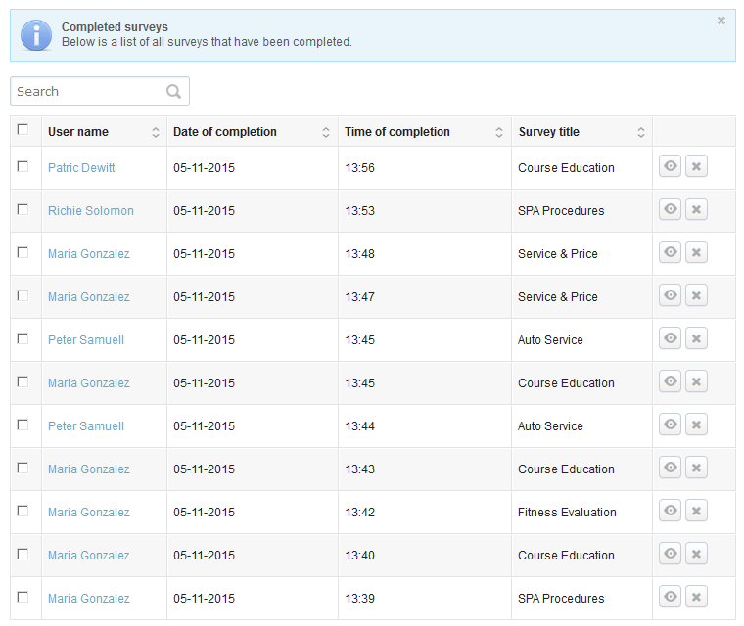
Task: View the 13:43 Course Education survey
Action: coord(670,468)
